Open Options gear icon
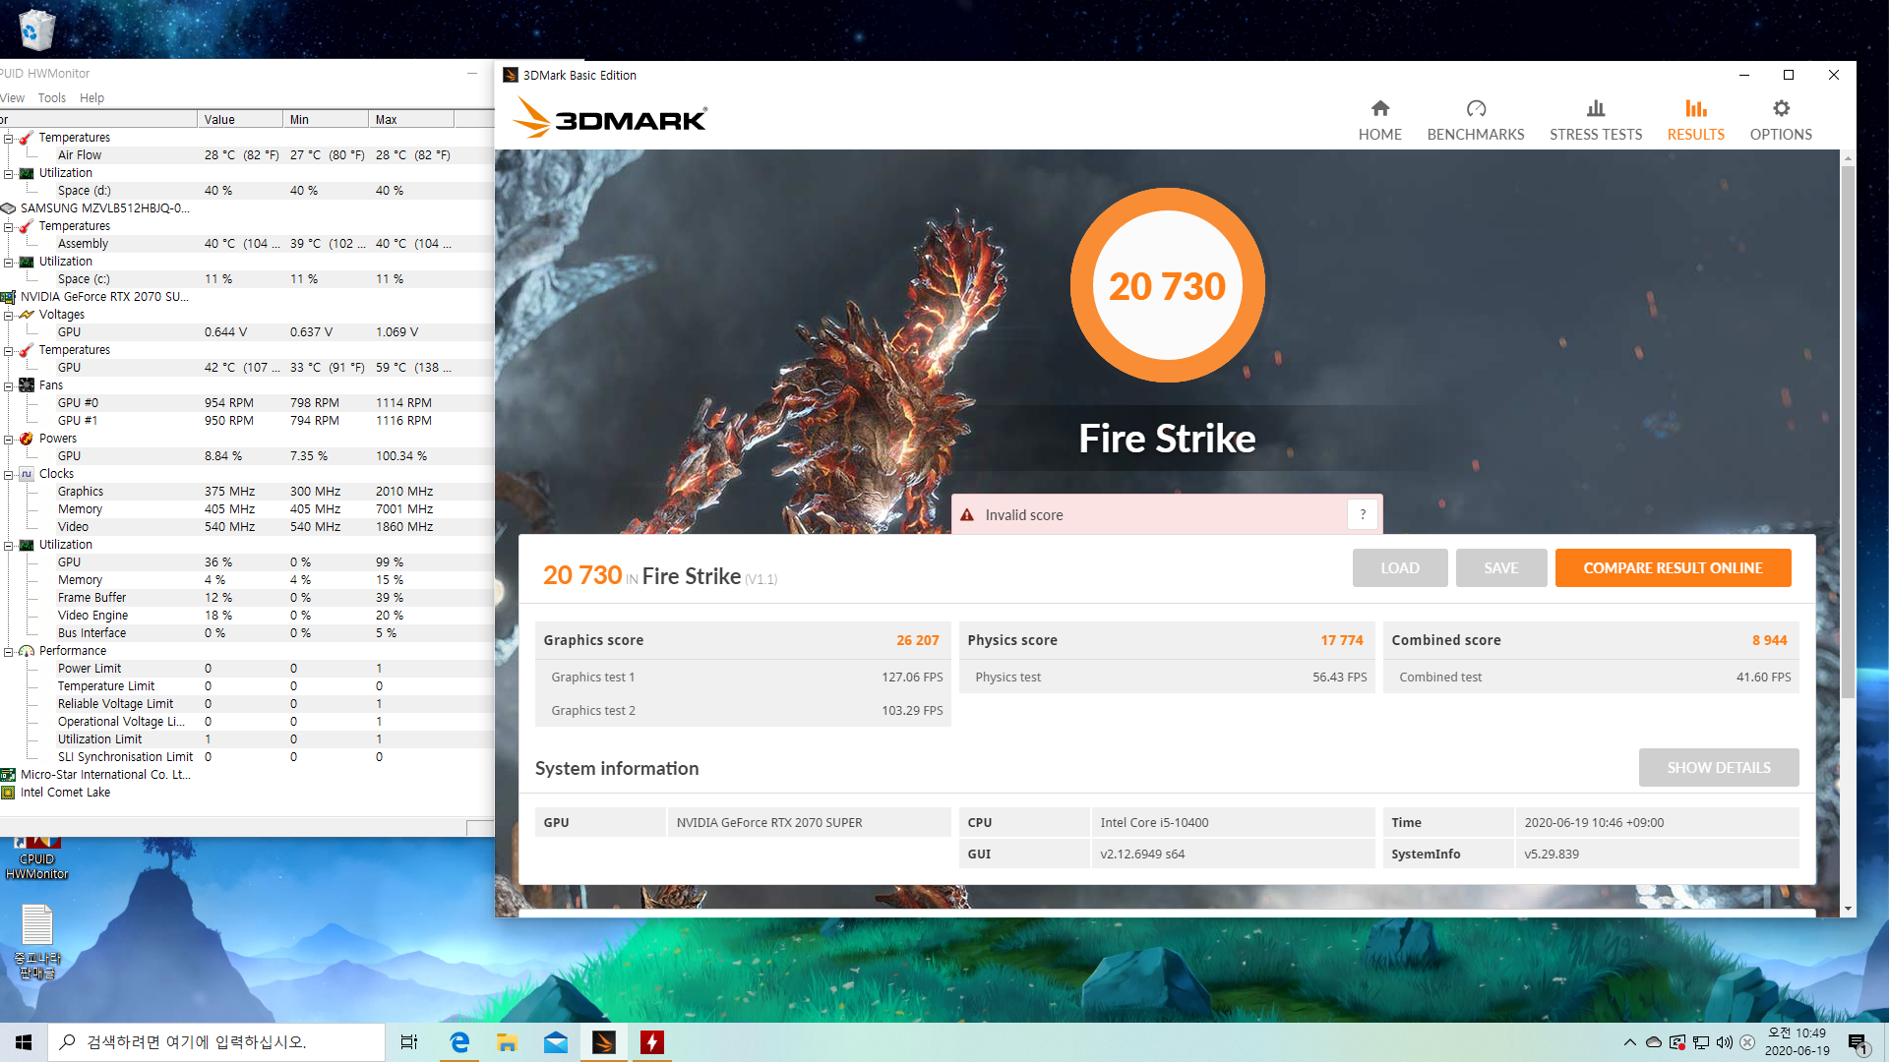This screenshot has height=1062, width=1889. point(1780,109)
